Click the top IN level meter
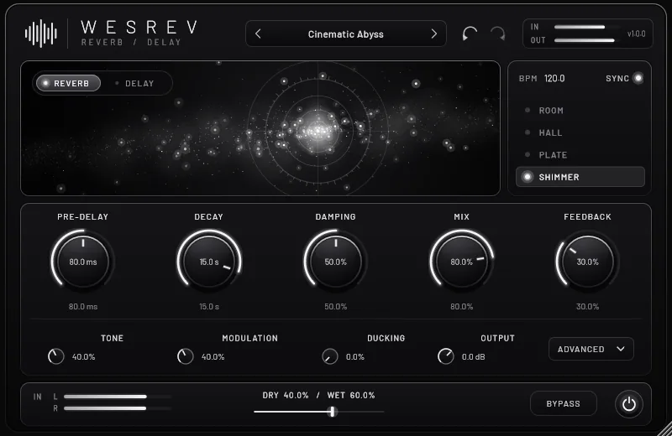Image resolution: width=672 pixels, height=436 pixels. click(x=586, y=27)
